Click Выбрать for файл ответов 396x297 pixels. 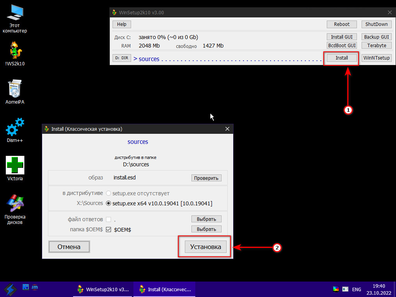click(206, 219)
